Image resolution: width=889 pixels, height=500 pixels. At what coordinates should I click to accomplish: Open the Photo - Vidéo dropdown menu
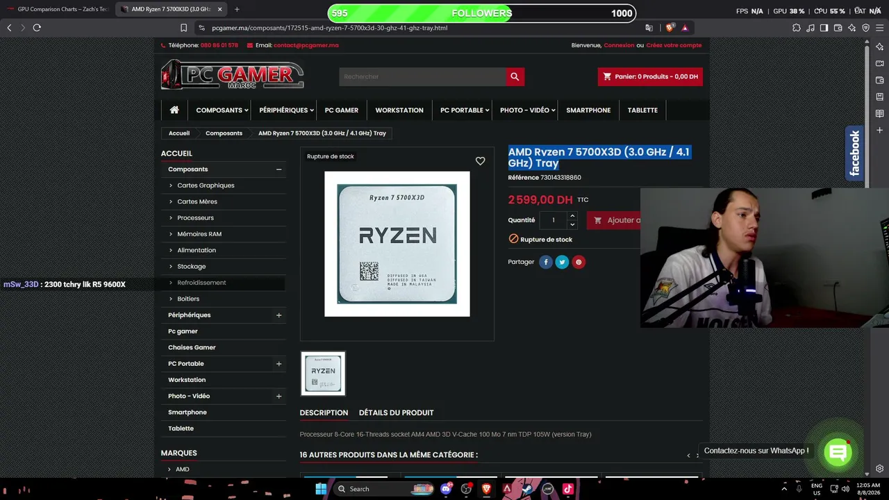pyautogui.click(x=527, y=110)
